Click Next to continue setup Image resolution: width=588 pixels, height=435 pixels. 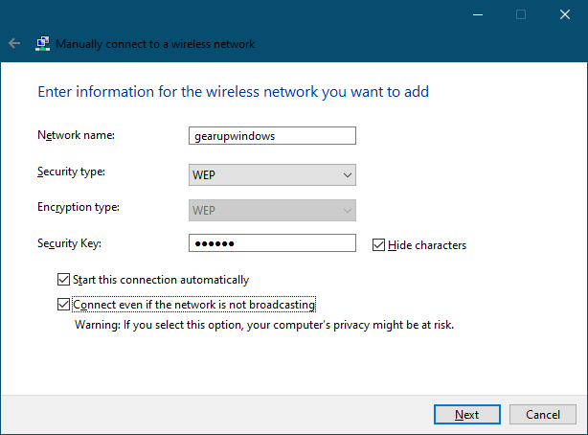467,415
